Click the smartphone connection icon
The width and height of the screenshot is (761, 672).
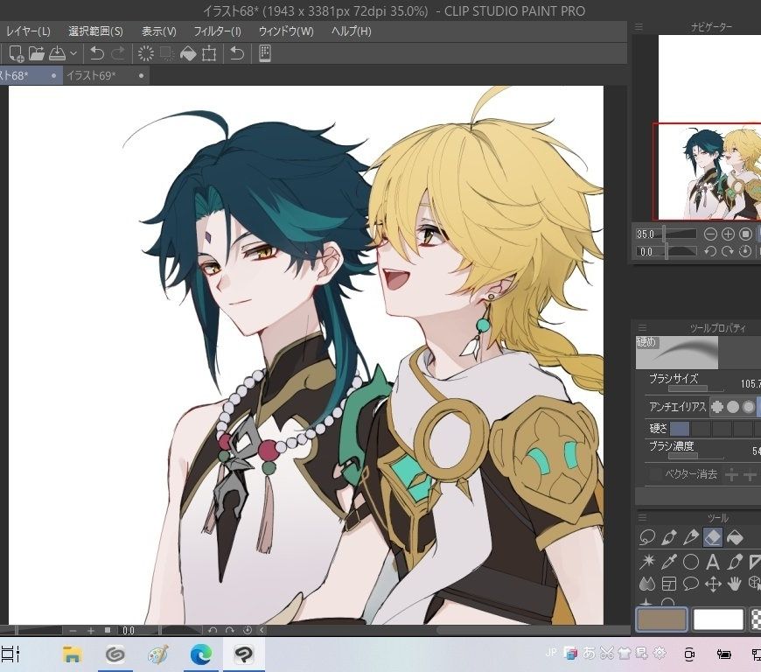pos(264,53)
